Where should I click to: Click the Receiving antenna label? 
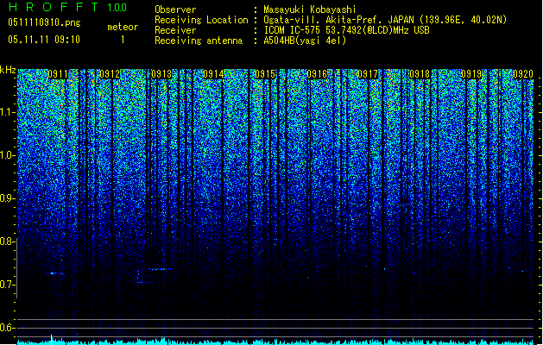[199, 41]
